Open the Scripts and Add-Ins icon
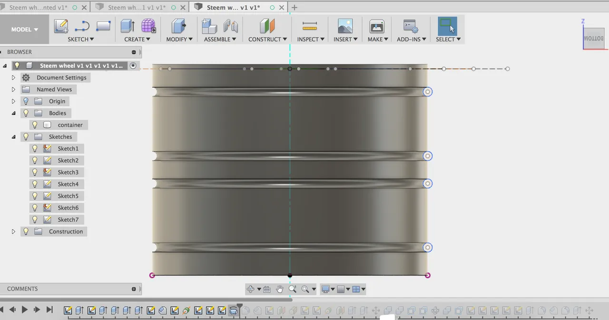This screenshot has height=320, width=609. click(x=410, y=26)
